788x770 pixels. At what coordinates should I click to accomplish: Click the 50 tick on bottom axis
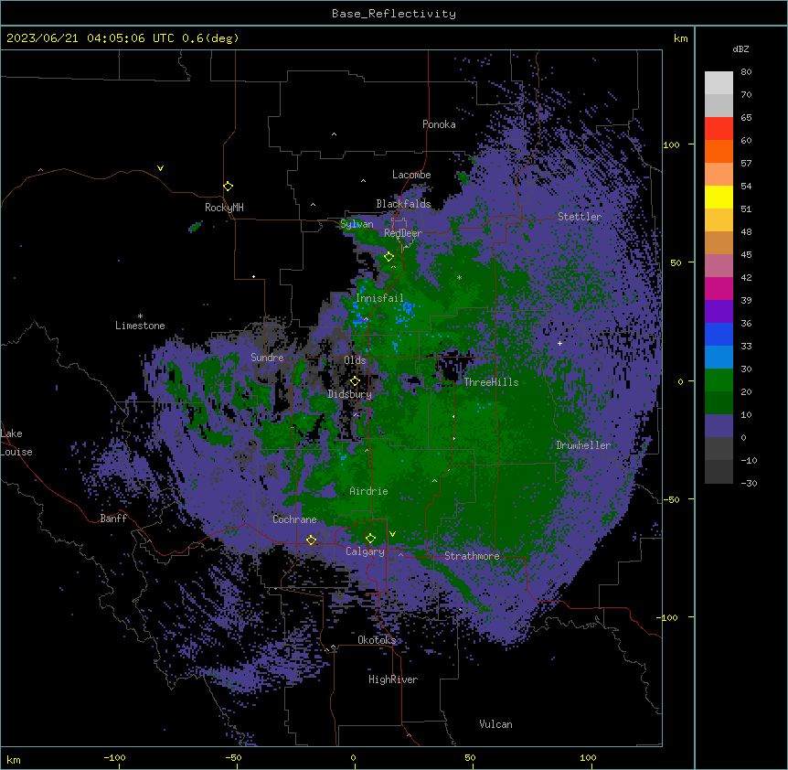click(469, 758)
